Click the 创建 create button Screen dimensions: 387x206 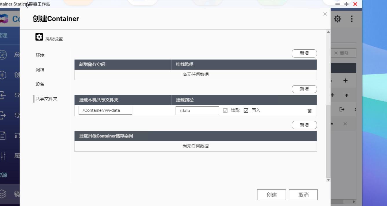point(271,194)
